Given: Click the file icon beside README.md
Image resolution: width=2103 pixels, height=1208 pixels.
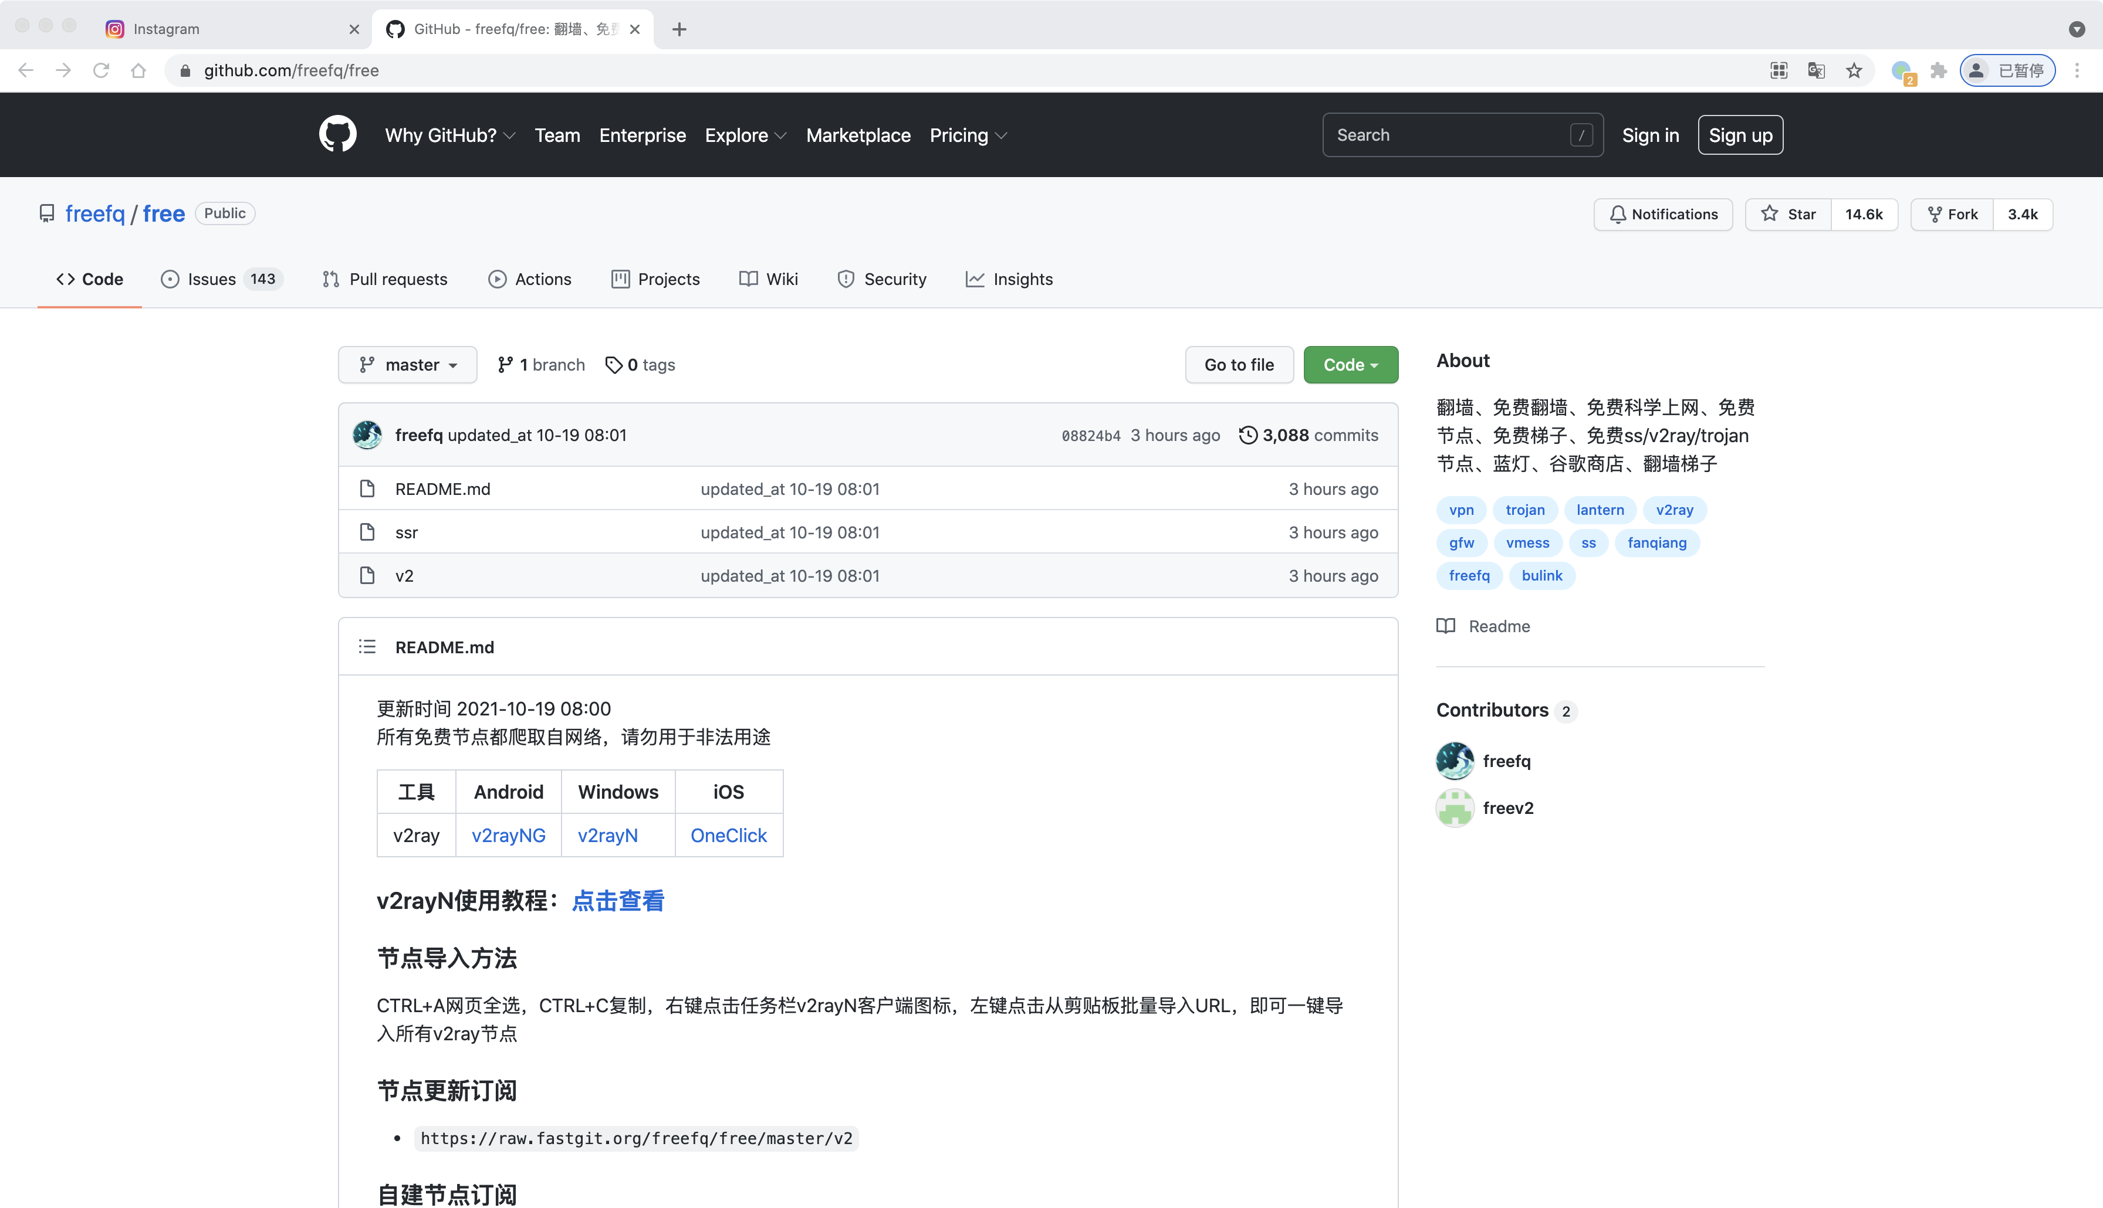Looking at the screenshot, I should (x=367, y=488).
